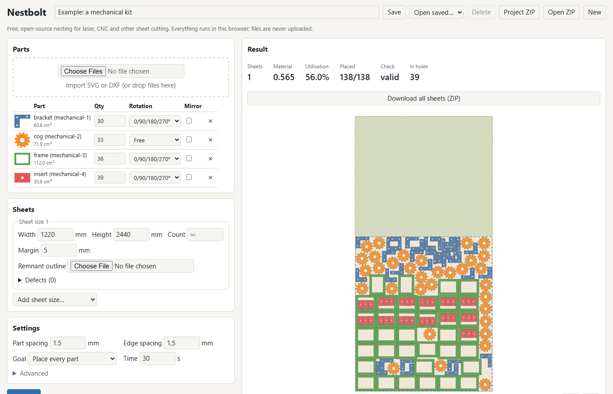Open the Add sheet size dropdown
The image size is (613, 394).
pyautogui.click(x=55, y=300)
